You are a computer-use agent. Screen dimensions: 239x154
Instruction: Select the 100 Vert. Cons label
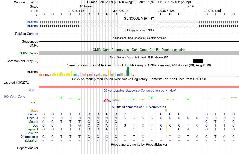[14, 96]
